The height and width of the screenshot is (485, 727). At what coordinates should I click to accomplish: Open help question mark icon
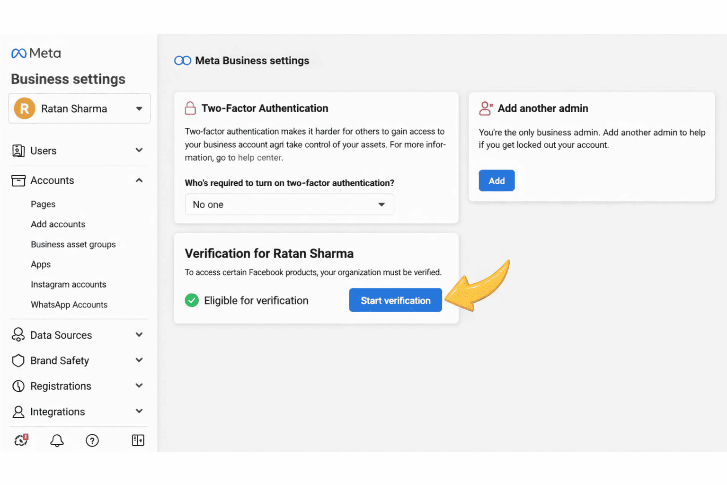(92, 440)
